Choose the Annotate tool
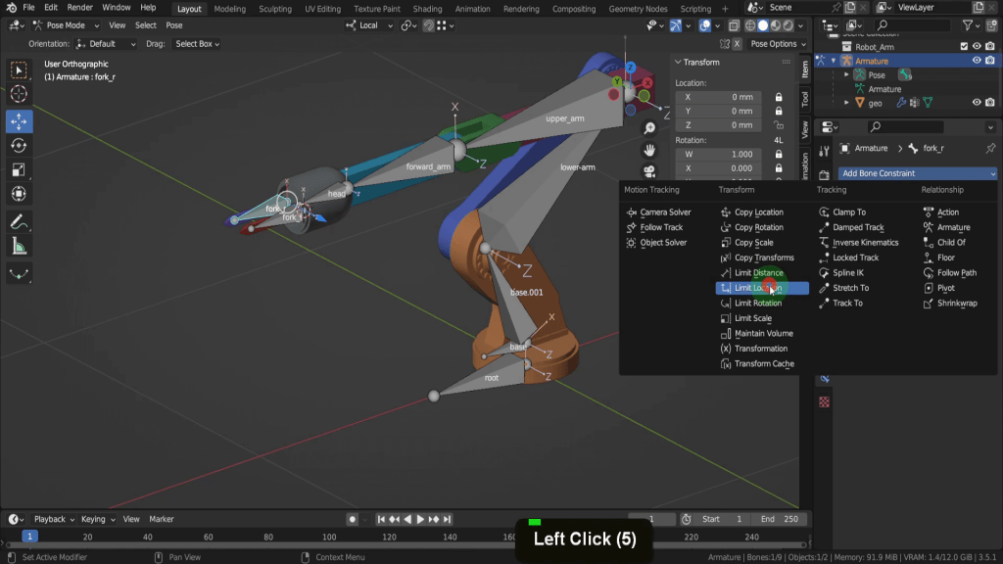Viewport: 1003px width, 564px height. pyautogui.click(x=19, y=222)
